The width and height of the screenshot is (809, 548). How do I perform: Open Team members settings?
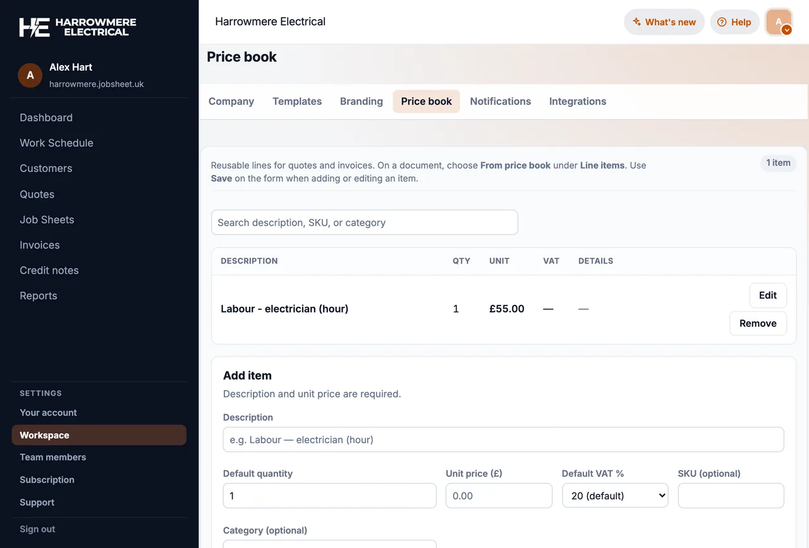(53, 457)
